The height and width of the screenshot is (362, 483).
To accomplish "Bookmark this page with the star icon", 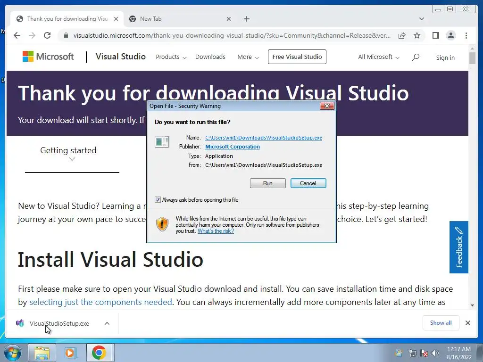I will [x=417, y=35].
